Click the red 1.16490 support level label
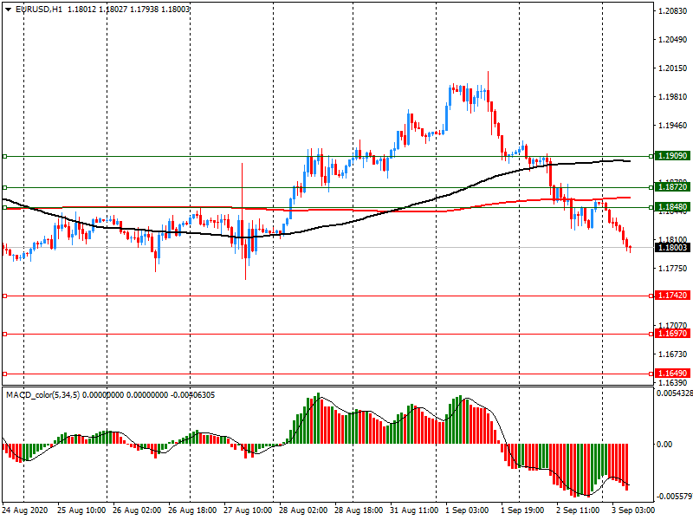 pos(672,374)
